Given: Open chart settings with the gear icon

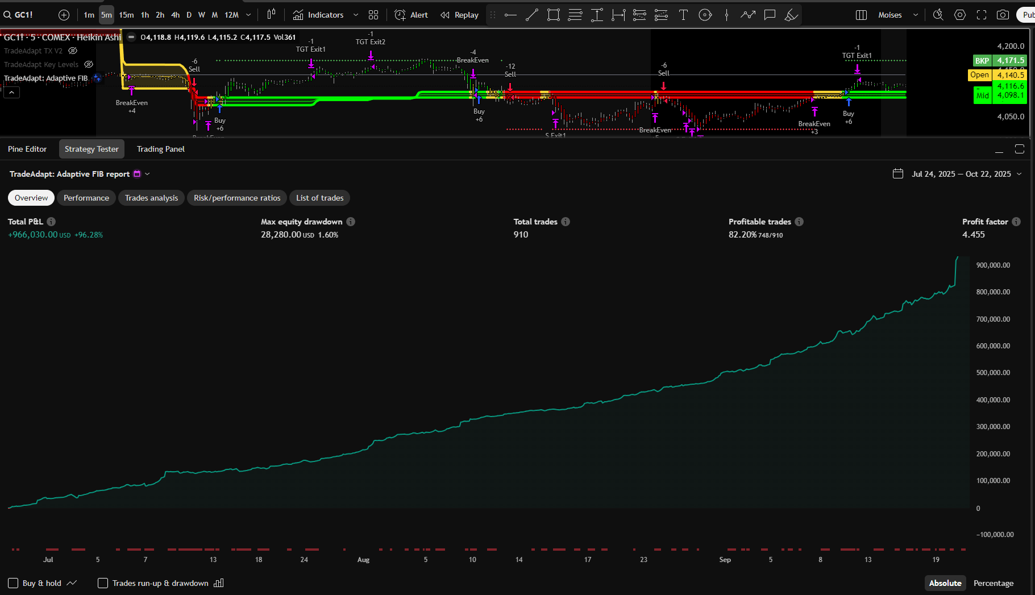Looking at the screenshot, I should click(961, 15).
